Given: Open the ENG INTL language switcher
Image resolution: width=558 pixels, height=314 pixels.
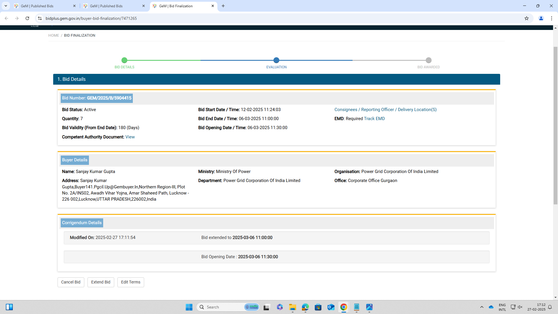Looking at the screenshot, I should [502, 307].
